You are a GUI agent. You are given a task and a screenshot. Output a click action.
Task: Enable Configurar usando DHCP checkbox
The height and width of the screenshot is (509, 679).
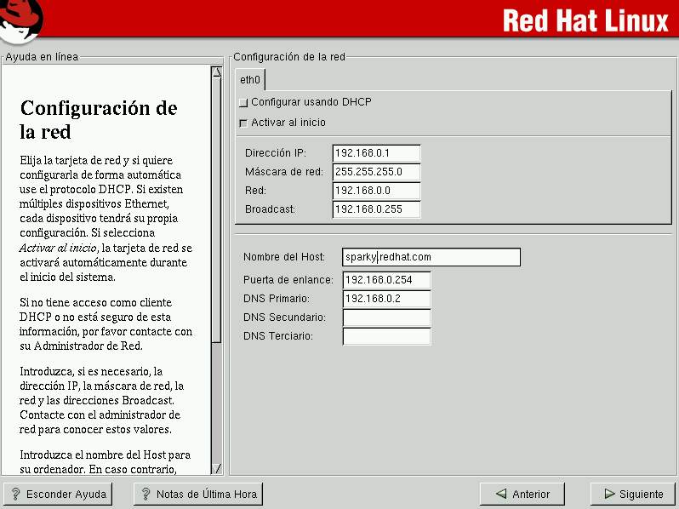(244, 102)
